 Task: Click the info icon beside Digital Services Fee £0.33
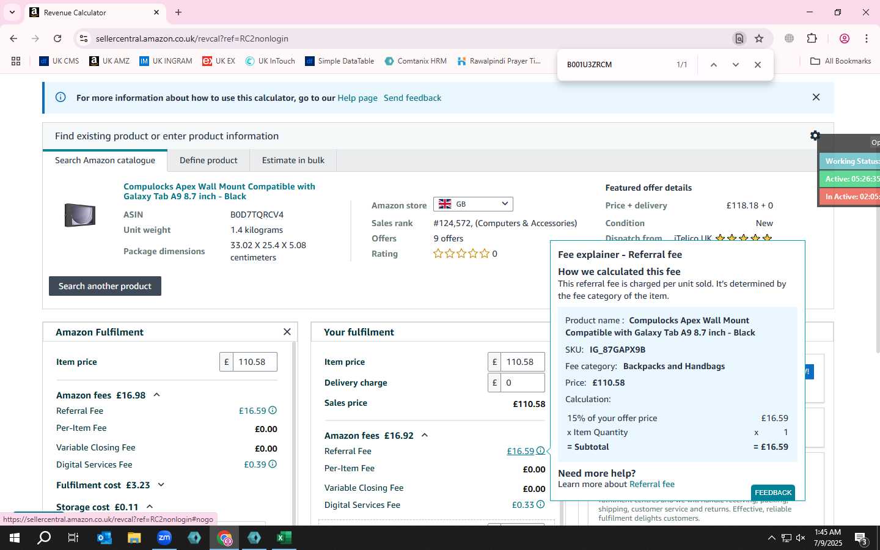[x=540, y=505]
